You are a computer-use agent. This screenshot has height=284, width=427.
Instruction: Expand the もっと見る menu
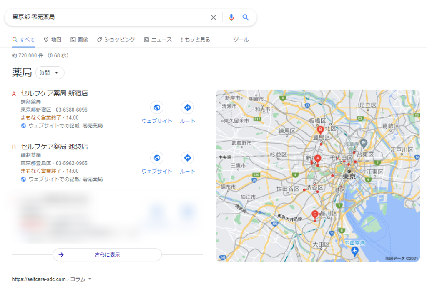coord(195,40)
